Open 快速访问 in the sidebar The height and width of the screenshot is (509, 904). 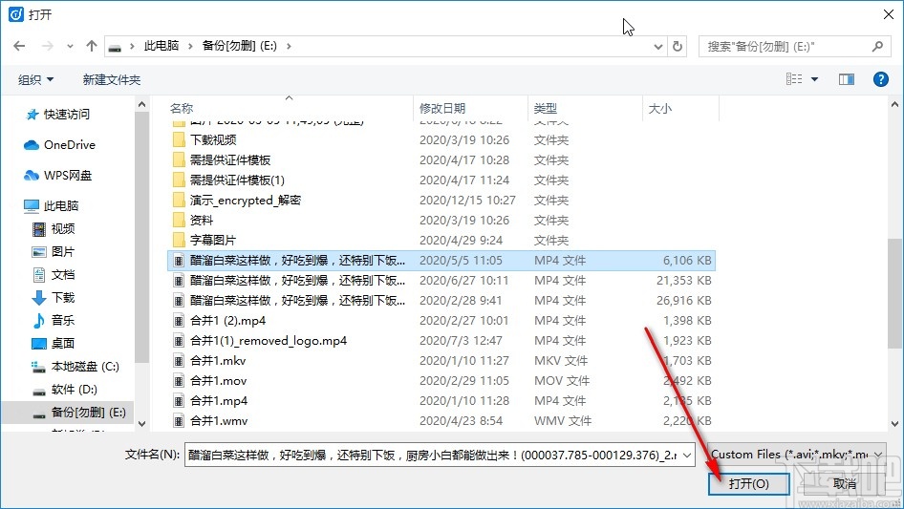pos(59,115)
